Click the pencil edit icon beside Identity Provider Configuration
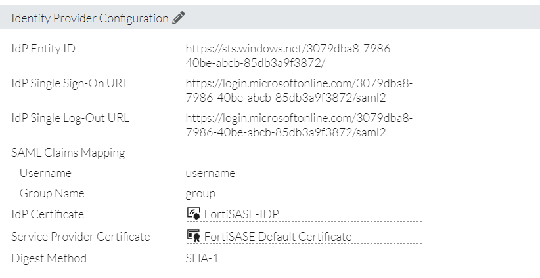Image resolution: width=540 pixels, height=278 pixels. pyautogui.click(x=178, y=18)
